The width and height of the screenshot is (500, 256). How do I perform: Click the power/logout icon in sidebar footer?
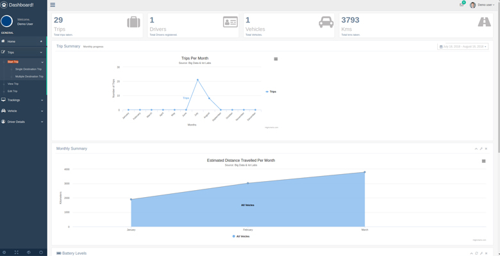click(x=41, y=252)
